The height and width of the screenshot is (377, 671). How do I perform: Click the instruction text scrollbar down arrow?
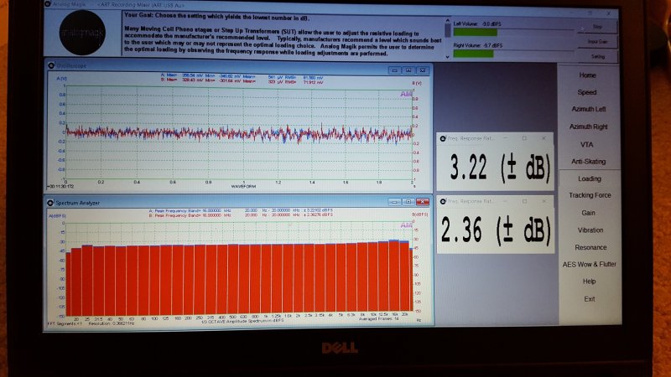click(448, 56)
